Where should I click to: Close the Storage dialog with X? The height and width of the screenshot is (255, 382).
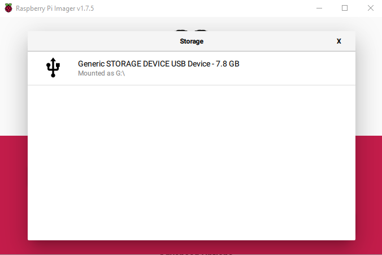tap(338, 41)
